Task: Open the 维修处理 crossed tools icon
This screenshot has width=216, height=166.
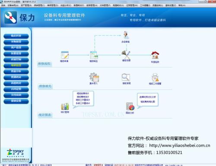Action: [x=126, y=54]
